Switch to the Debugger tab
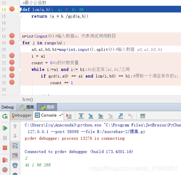 click(x=22, y=115)
